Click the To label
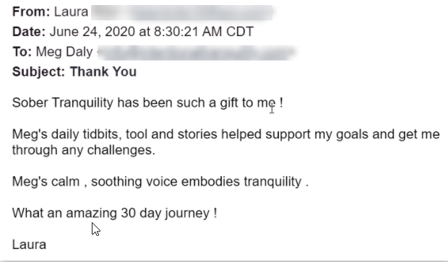The image size is (448, 262). pyautogui.click(x=22, y=52)
